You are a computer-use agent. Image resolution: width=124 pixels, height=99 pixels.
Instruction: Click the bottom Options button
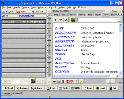pos(36,88)
